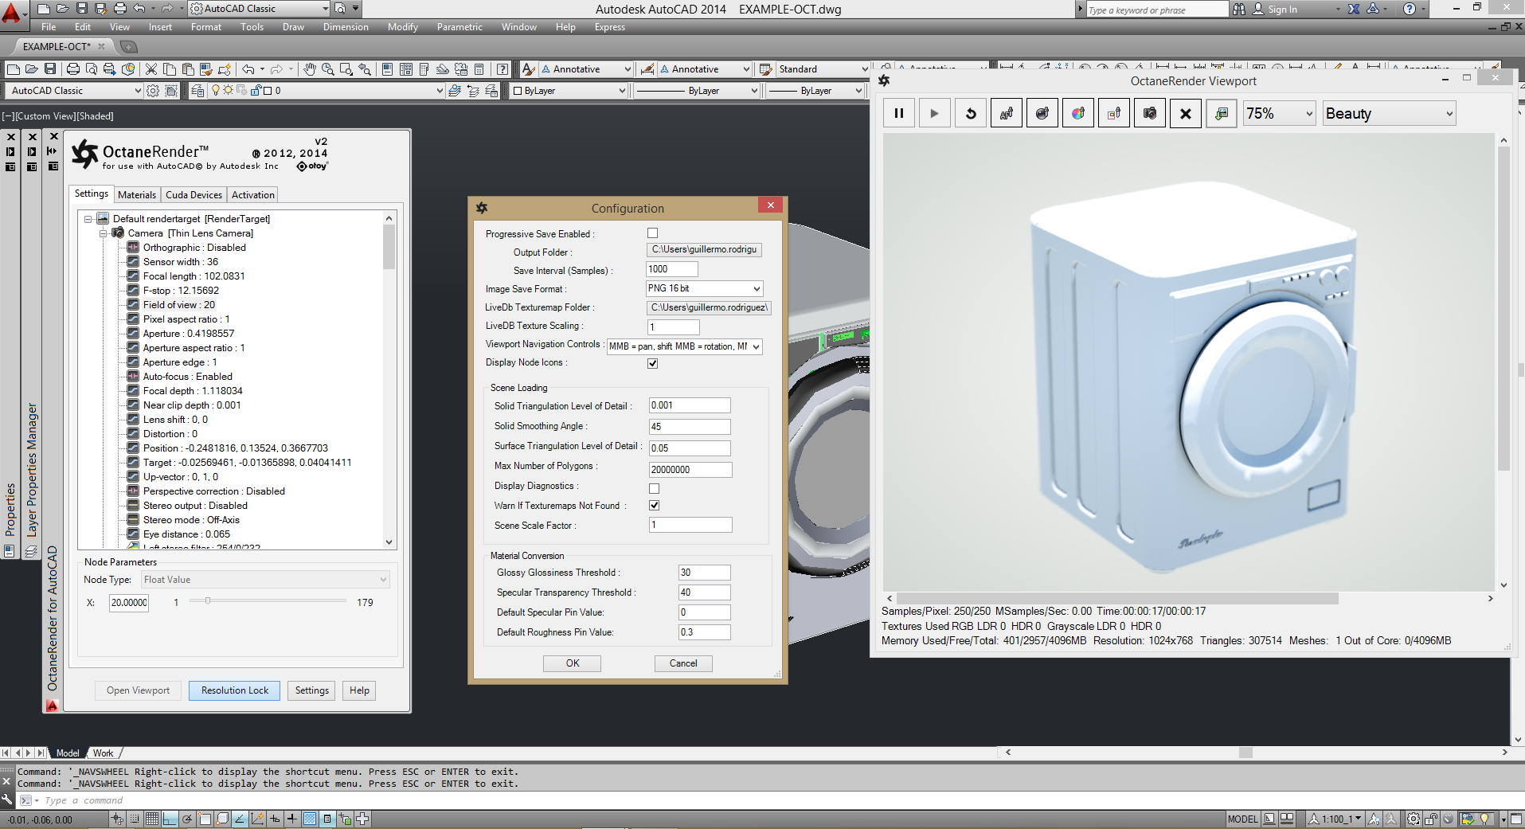Uncheck Display Node Icons checkbox

[653, 363]
